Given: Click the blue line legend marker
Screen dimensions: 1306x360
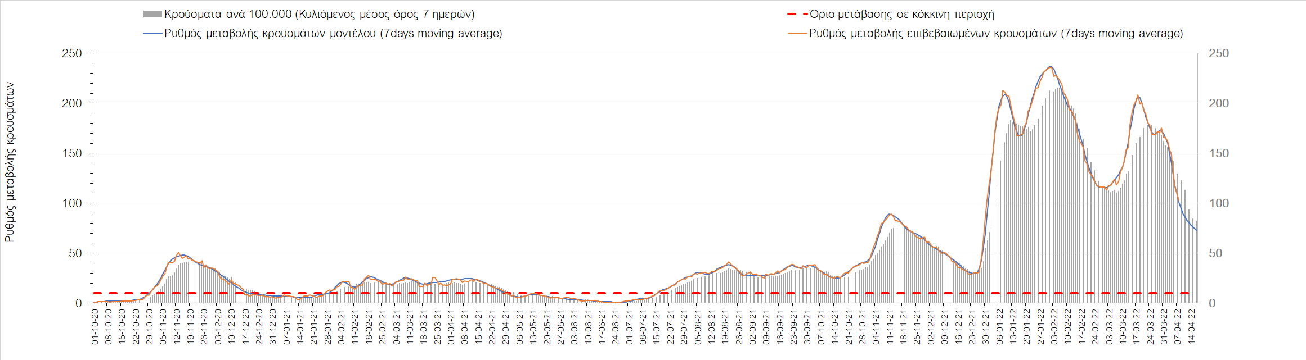Looking at the screenshot, I should 152,34.
